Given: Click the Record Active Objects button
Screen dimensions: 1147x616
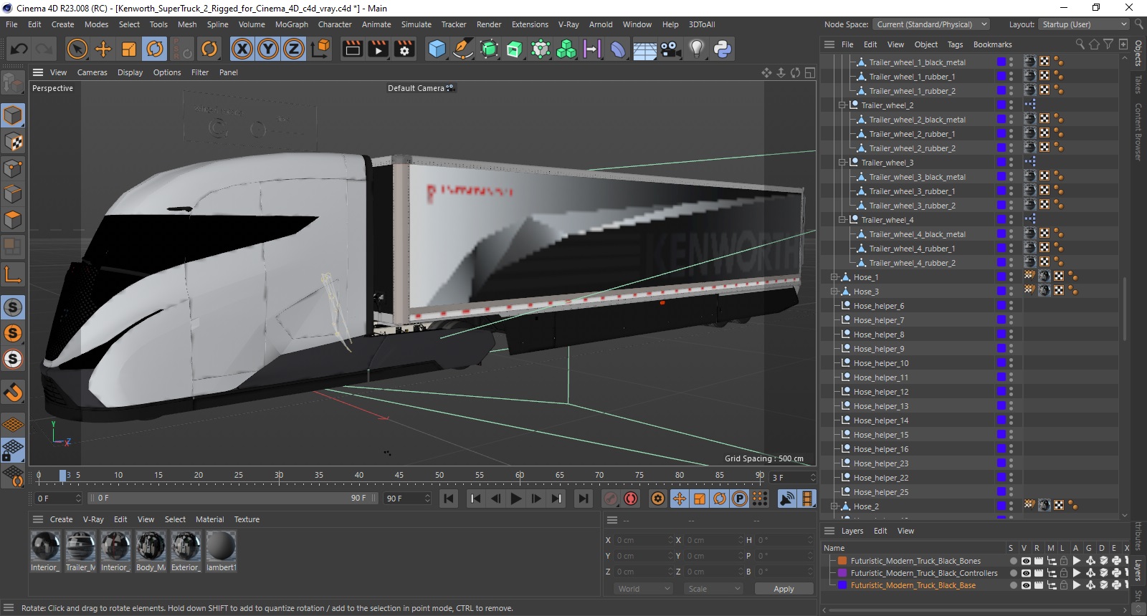Looking at the screenshot, I should [611, 499].
